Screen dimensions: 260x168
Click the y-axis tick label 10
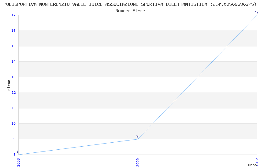13,124
